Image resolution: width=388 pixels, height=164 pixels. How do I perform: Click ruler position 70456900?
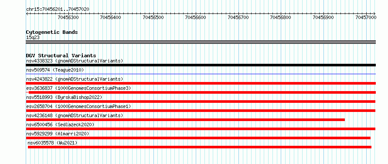coord(323,17)
